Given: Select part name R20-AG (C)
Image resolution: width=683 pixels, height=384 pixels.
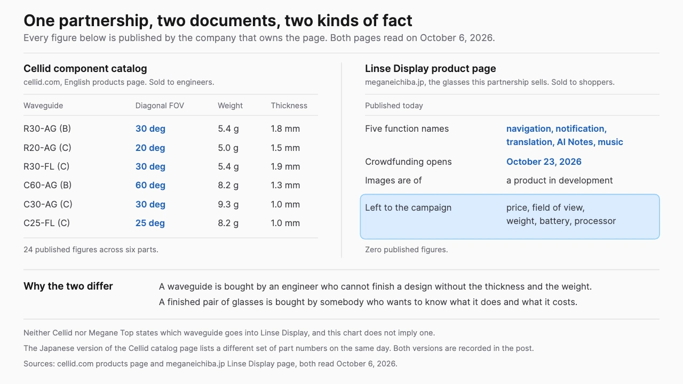Looking at the screenshot, I should click(x=47, y=148).
